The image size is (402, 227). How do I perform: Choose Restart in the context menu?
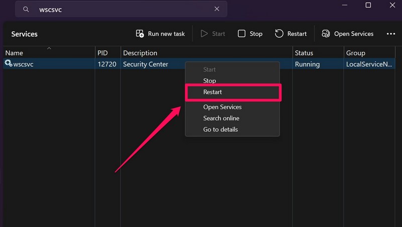[x=213, y=92]
